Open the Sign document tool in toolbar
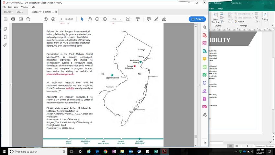Image resolution: width=275 pixels, height=155 pixels. coord(164,19)
